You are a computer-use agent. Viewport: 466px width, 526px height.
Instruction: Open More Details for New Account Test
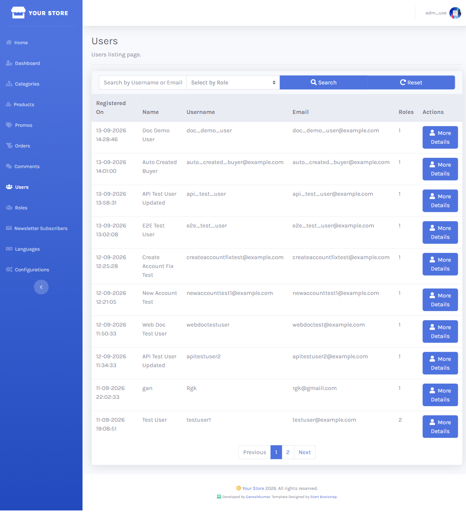click(x=440, y=300)
